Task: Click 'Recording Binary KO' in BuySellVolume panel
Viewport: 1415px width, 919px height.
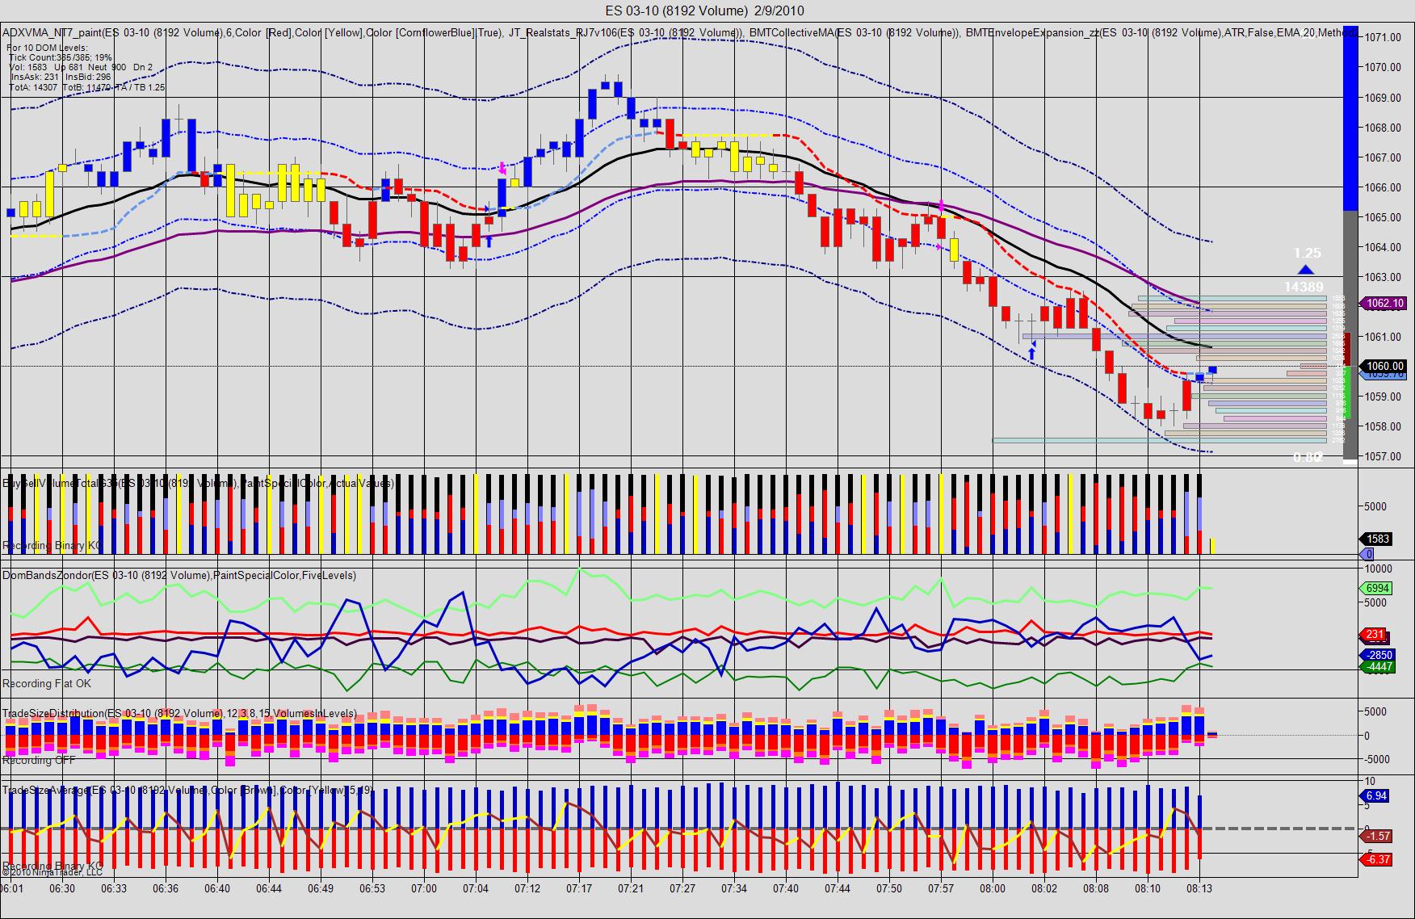Action: [x=52, y=546]
